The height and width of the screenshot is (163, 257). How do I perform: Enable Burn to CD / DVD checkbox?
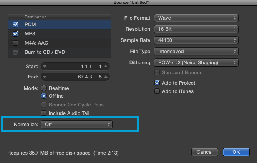[15, 52]
